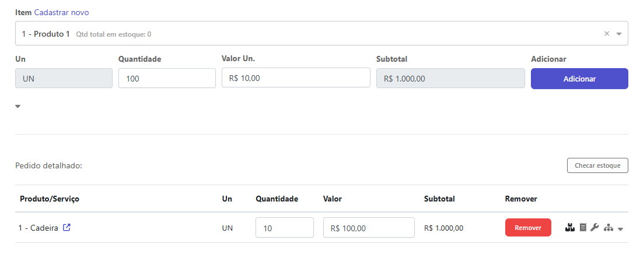Open the Cadastrar novo link
The height and width of the screenshot is (265, 640).
61,12
